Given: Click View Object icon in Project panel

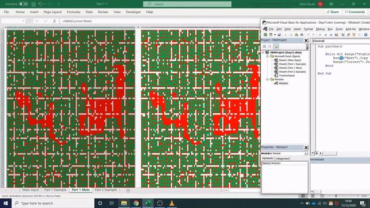Looking at the screenshot, I should 270,46.
